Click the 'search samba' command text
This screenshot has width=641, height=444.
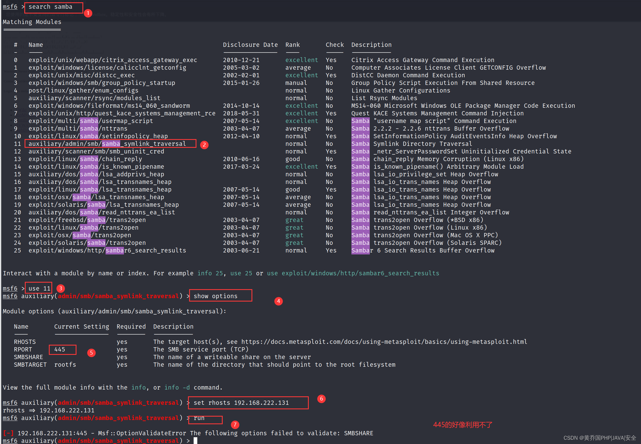pyautogui.click(x=50, y=7)
